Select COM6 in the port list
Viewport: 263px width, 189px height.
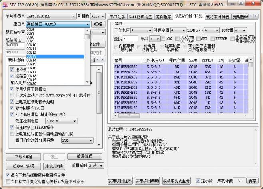(x=55, y=30)
